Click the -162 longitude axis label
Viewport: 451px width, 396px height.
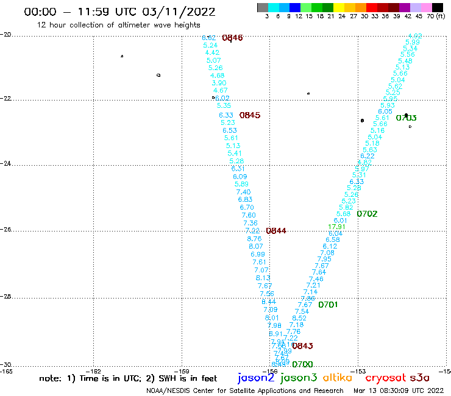[93, 371]
